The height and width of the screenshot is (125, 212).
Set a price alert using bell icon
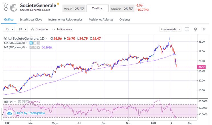[5, 9]
